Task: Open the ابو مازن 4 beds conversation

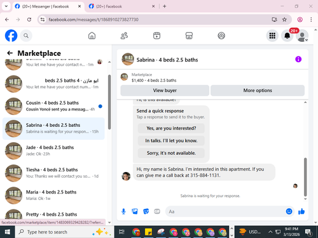Action: (53, 84)
